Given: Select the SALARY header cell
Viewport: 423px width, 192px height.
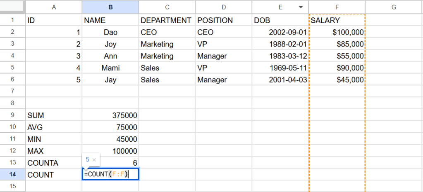Looking at the screenshot, I should [337, 20].
